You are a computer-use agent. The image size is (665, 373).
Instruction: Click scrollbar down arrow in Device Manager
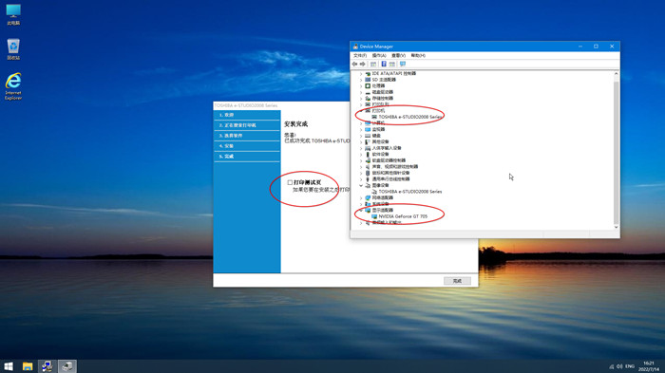coord(616,227)
